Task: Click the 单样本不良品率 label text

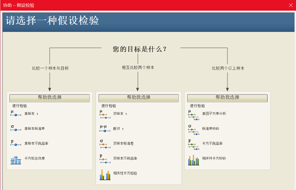Action: [36, 144]
